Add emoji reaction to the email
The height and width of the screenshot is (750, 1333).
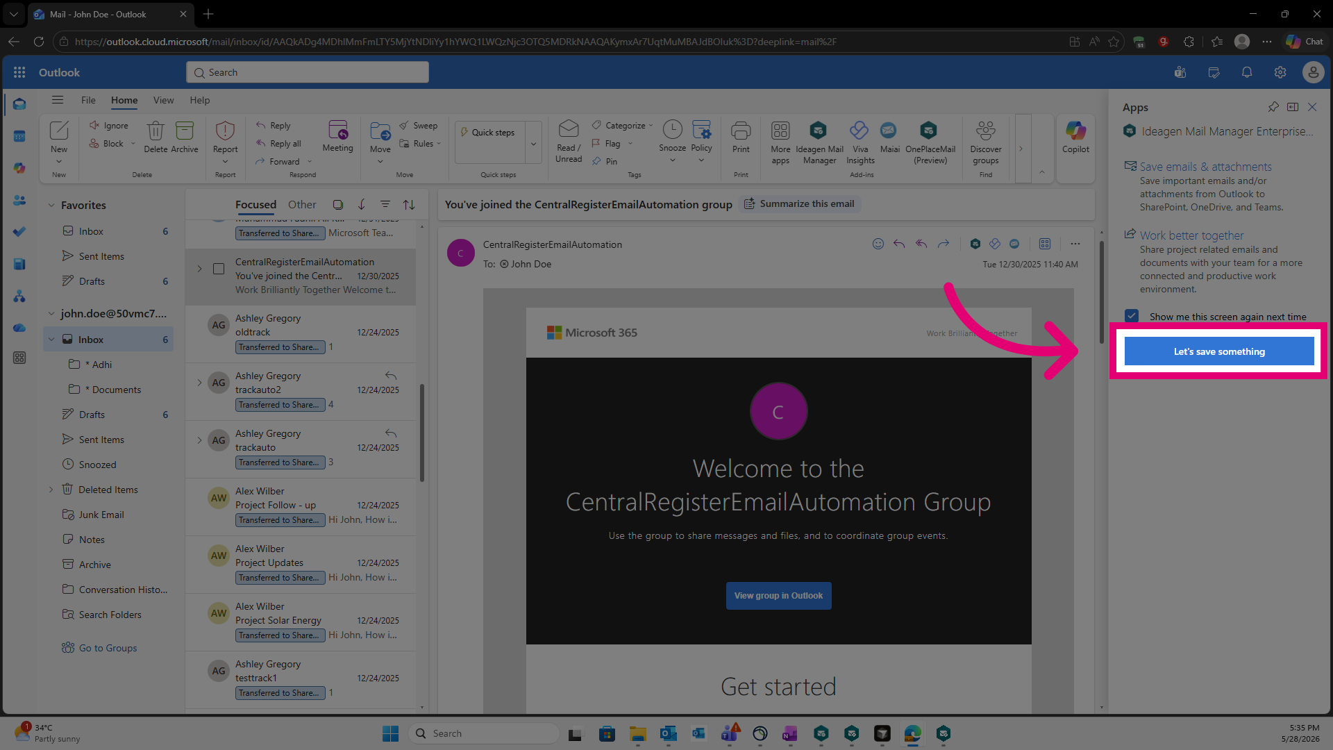(x=878, y=244)
